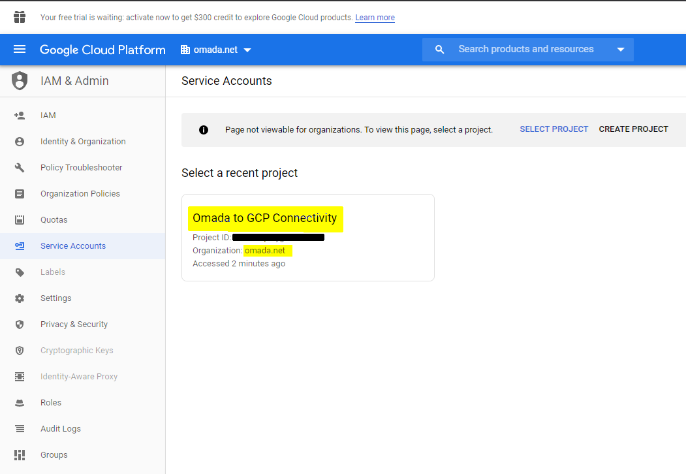Viewport: 686px width, 474px height.
Task: Open Settings in sidebar
Action: click(x=83, y=298)
